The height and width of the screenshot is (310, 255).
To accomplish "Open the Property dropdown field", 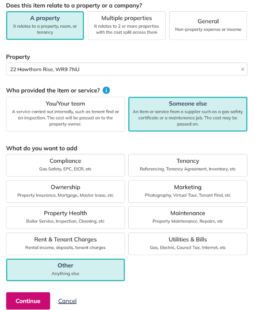I will (x=127, y=69).
